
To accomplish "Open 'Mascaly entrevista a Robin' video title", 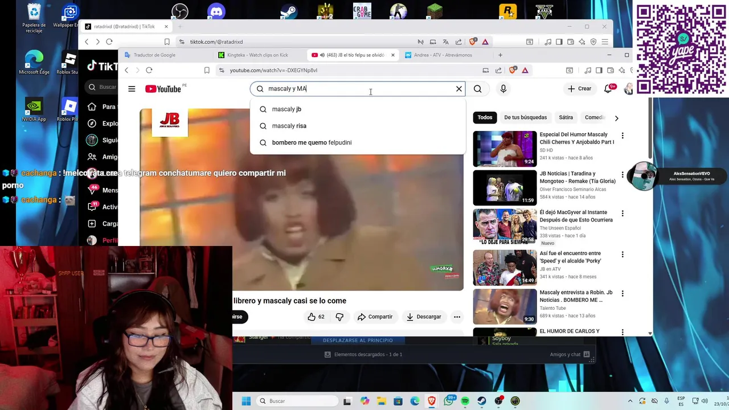I will (576, 296).
